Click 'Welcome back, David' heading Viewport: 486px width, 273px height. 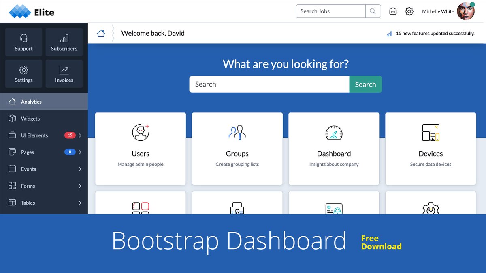(x=153, y=33)
